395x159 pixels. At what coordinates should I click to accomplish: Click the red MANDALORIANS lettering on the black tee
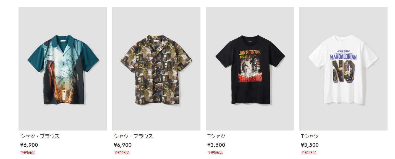(250, 78)
